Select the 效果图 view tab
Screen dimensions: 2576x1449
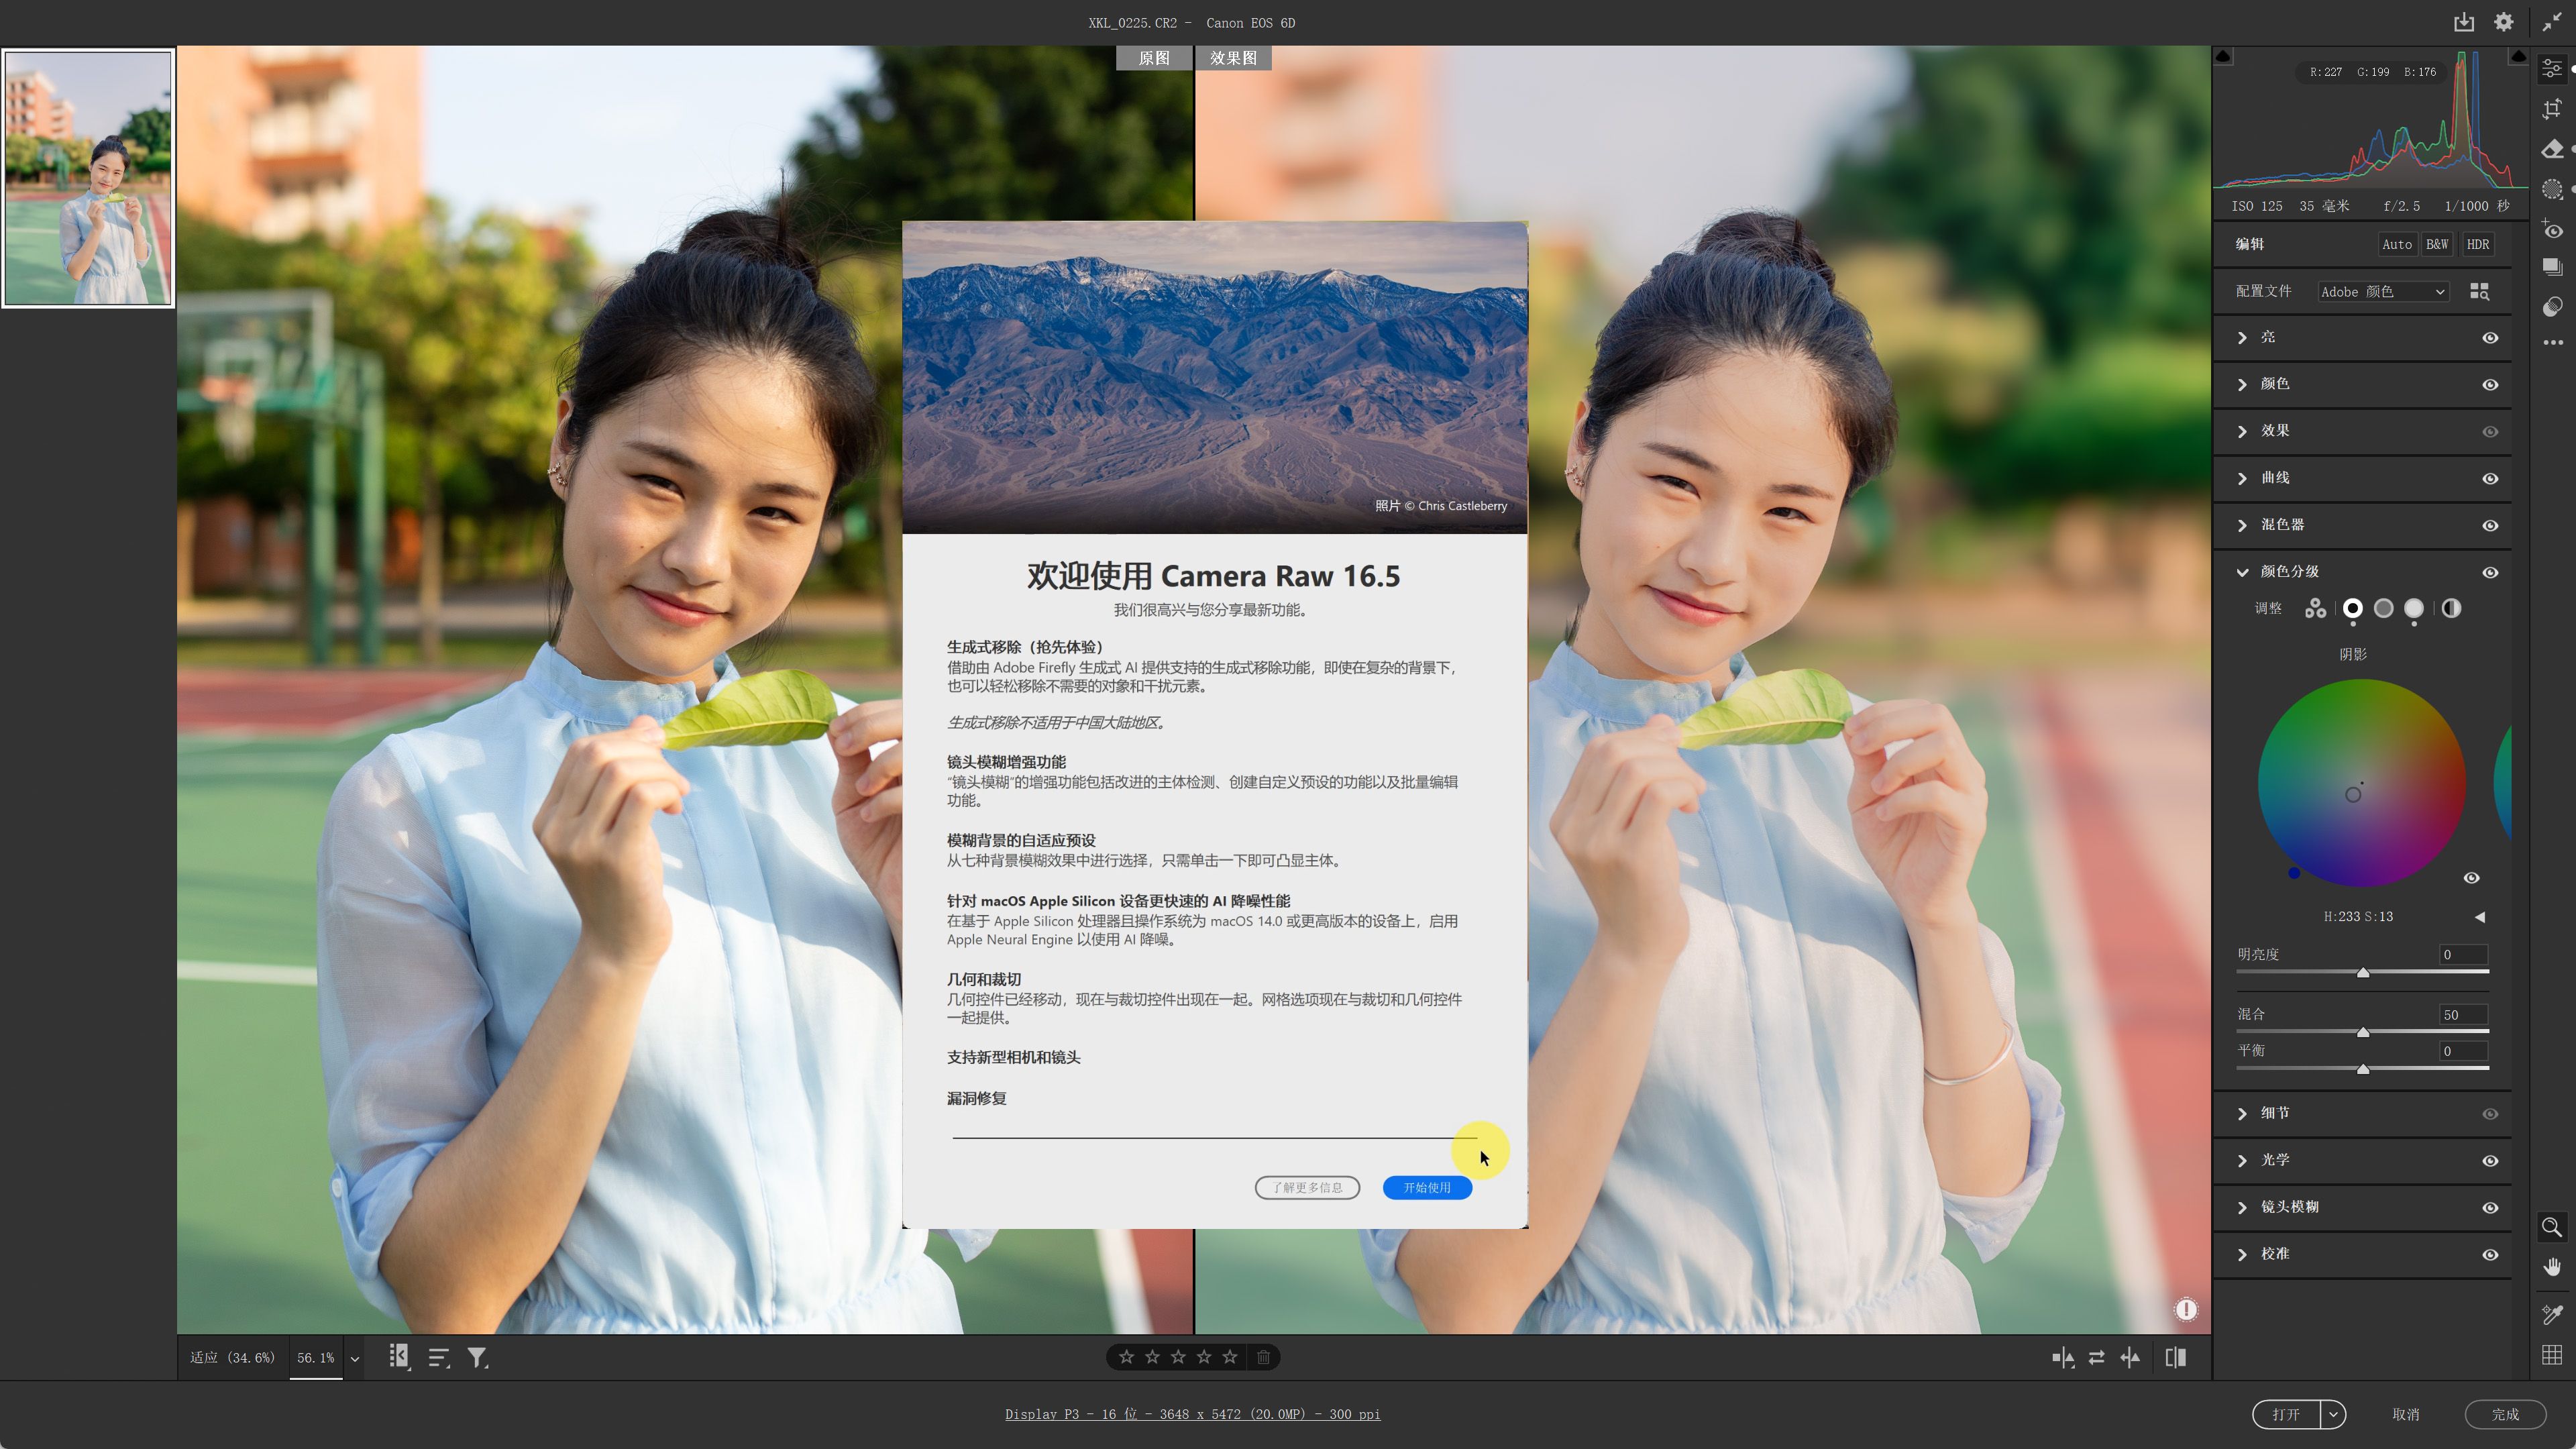1234,58
